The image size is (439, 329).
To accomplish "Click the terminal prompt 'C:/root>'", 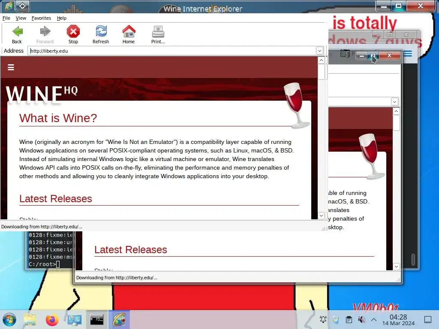I will tap(42, 264).
